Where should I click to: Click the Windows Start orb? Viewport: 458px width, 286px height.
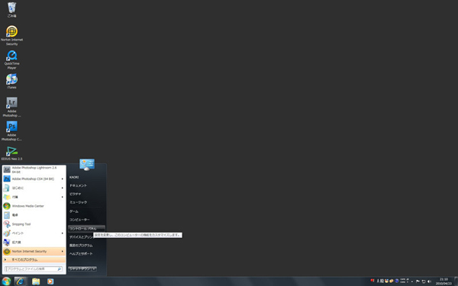click(x=6, y=281)
